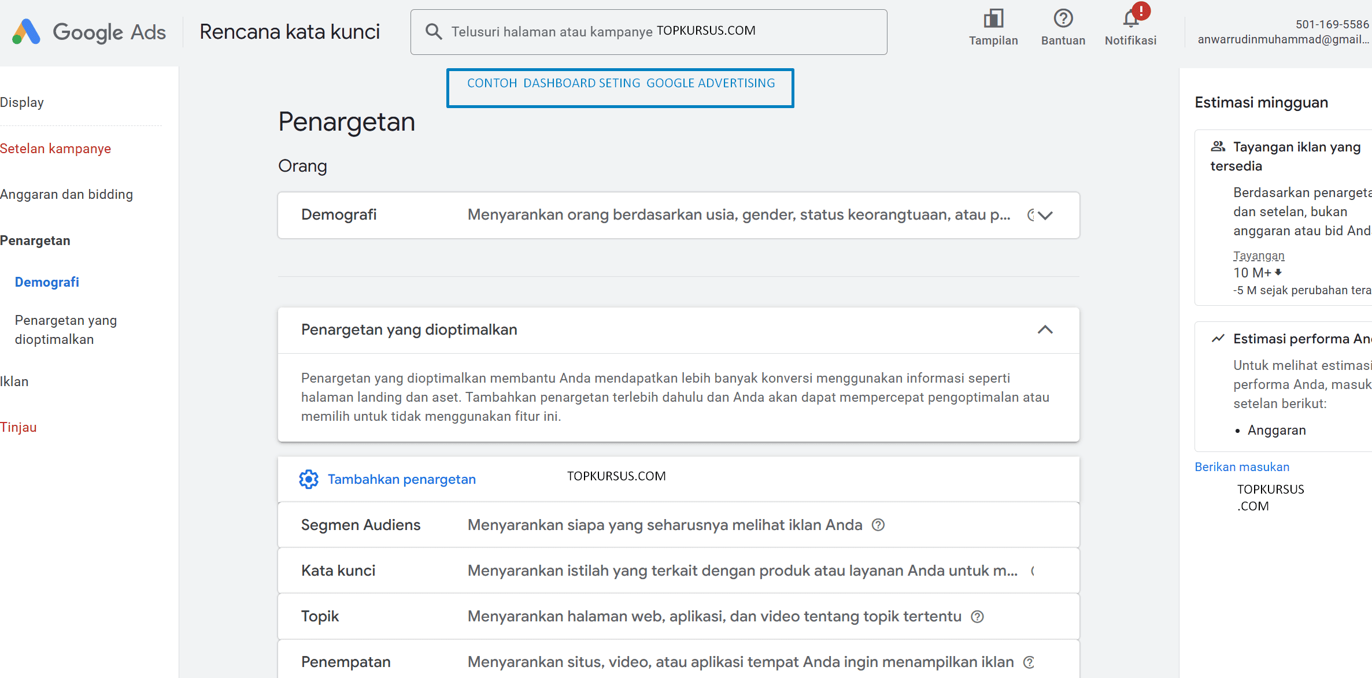
Task: Select Demografi sub-item in sidebar
Action: [x=47, y=282]
